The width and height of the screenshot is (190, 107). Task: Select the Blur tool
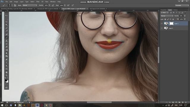(7, 53)
